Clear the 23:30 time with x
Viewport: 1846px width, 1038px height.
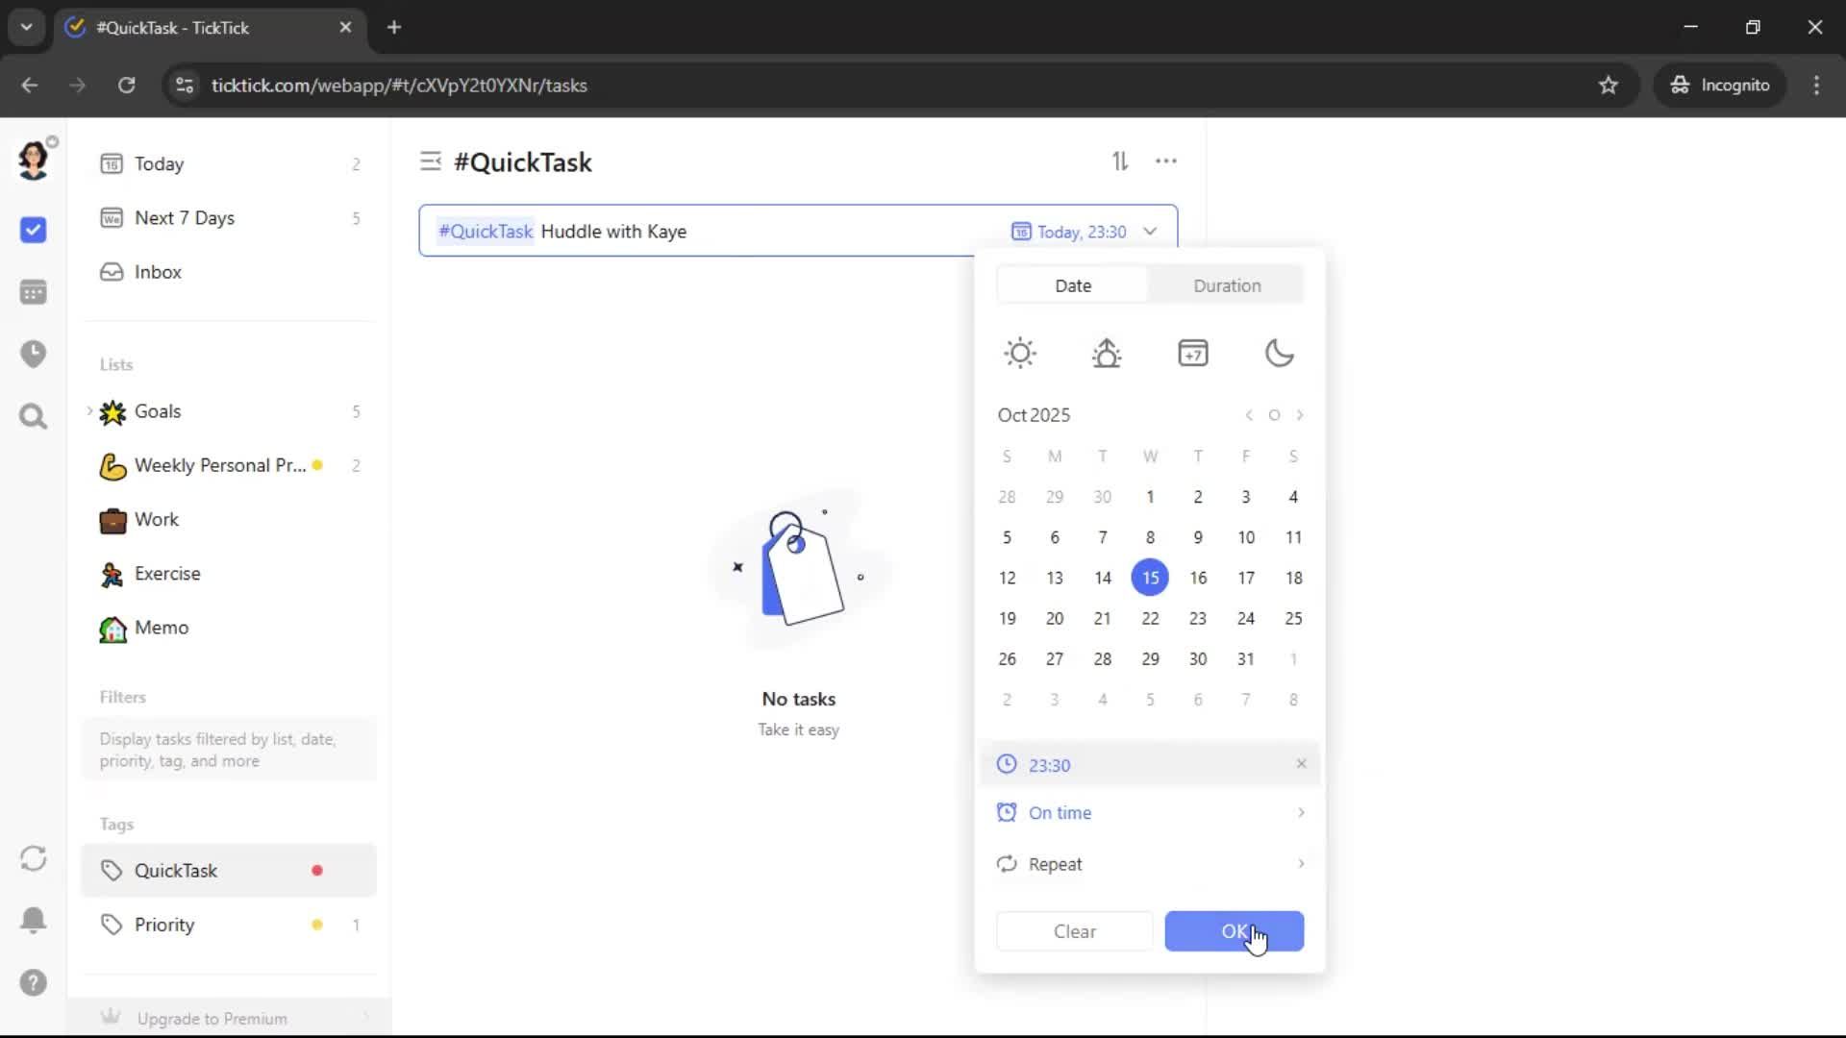point(1301,764)
